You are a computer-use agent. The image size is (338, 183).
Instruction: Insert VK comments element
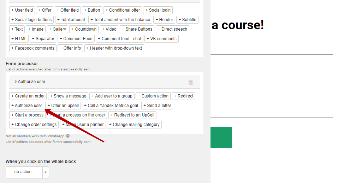click(161, 39)
